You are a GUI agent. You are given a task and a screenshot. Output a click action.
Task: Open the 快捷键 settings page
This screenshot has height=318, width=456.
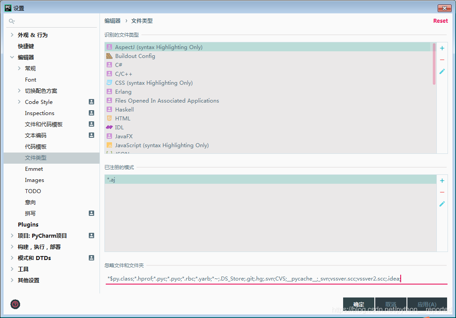tap(26, 46)
